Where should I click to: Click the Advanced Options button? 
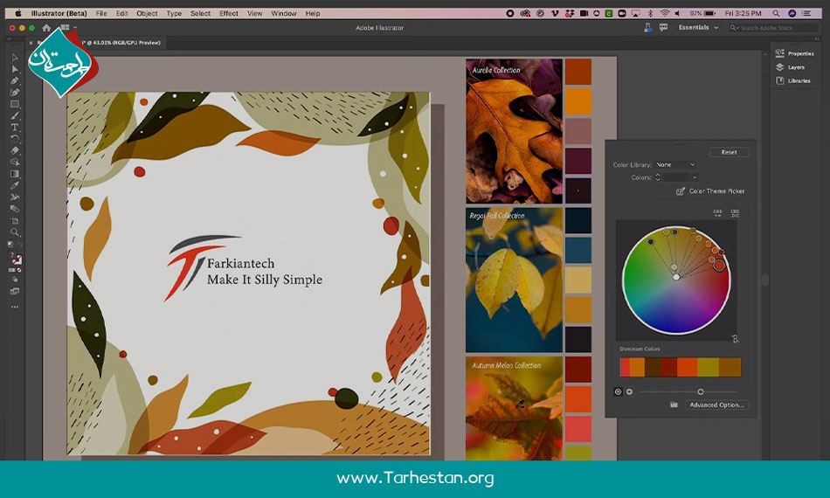click(716, 405)
